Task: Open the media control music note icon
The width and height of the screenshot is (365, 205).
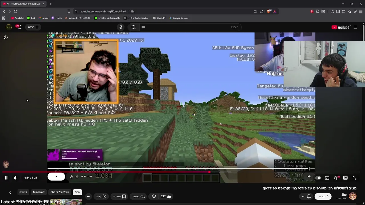Action: coord(332,11)
